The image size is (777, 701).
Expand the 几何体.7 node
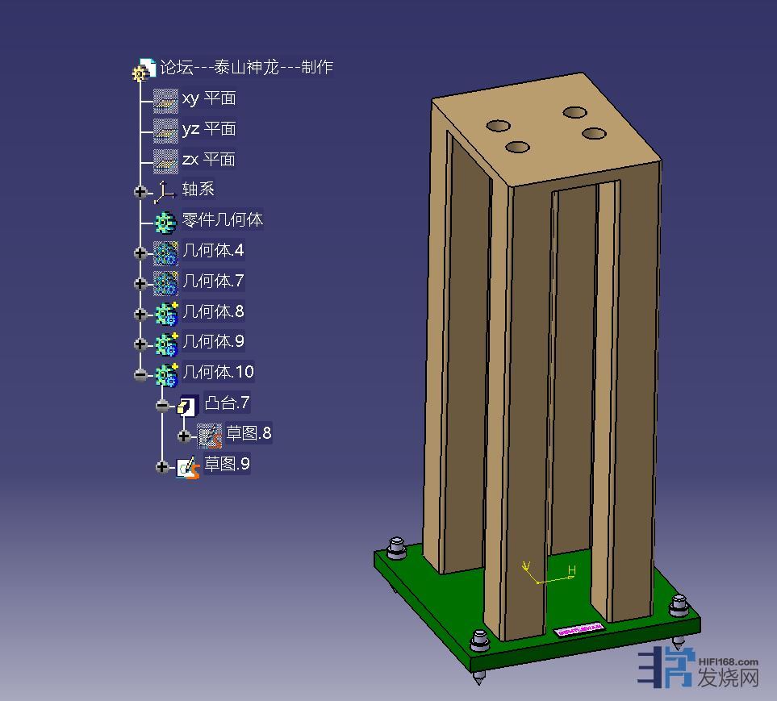pos(141,283)
